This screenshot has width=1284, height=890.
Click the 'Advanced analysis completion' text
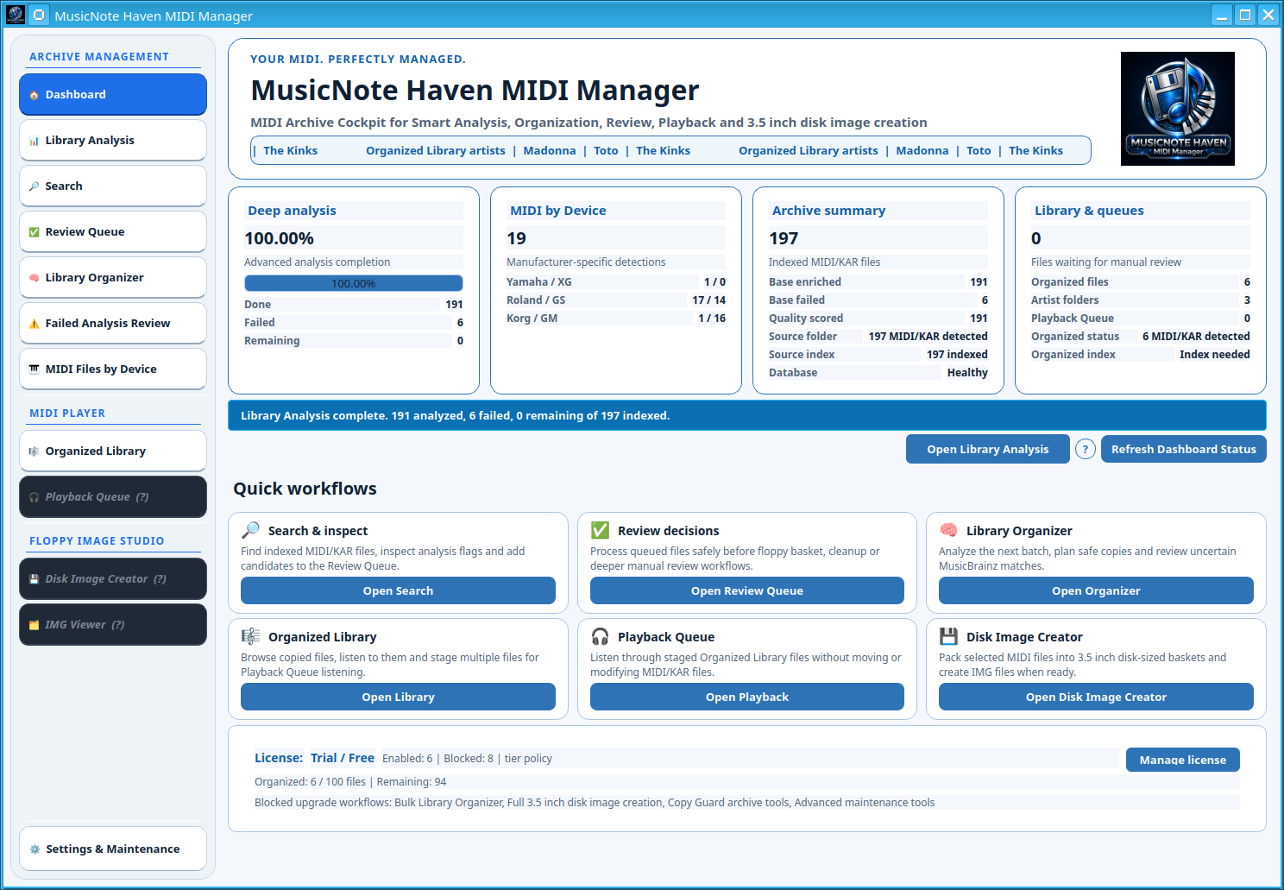coord(317,262)
